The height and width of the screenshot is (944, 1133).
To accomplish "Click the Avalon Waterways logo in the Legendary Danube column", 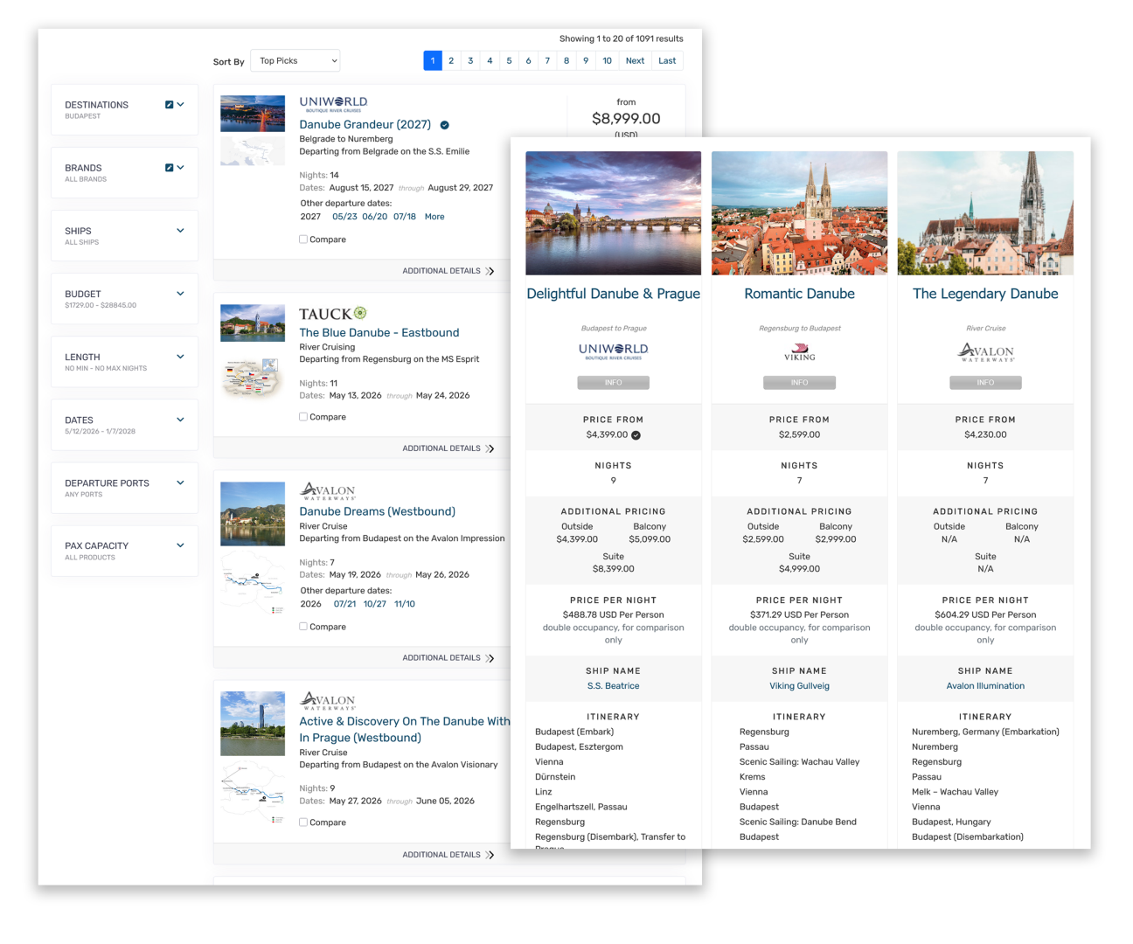I will pyautogui.click(x=985, y=352).
